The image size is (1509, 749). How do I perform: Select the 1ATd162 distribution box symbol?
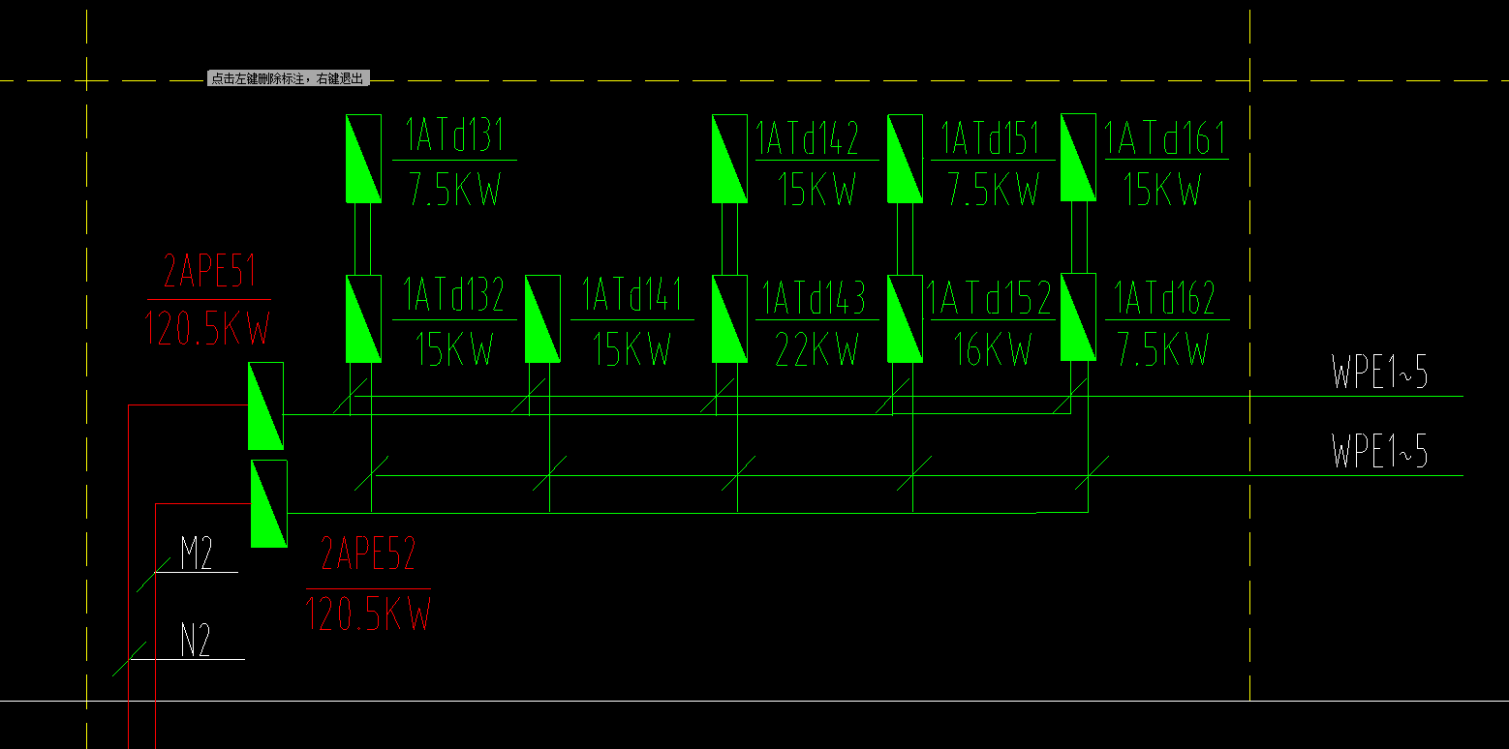click(1078, 317)
